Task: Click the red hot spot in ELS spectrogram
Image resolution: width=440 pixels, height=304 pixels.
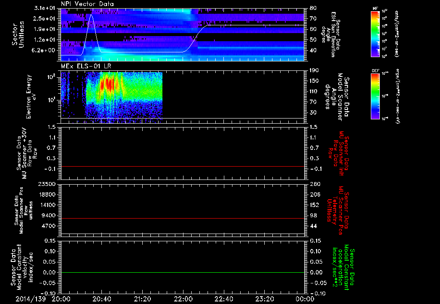Action: pos(108,84)
